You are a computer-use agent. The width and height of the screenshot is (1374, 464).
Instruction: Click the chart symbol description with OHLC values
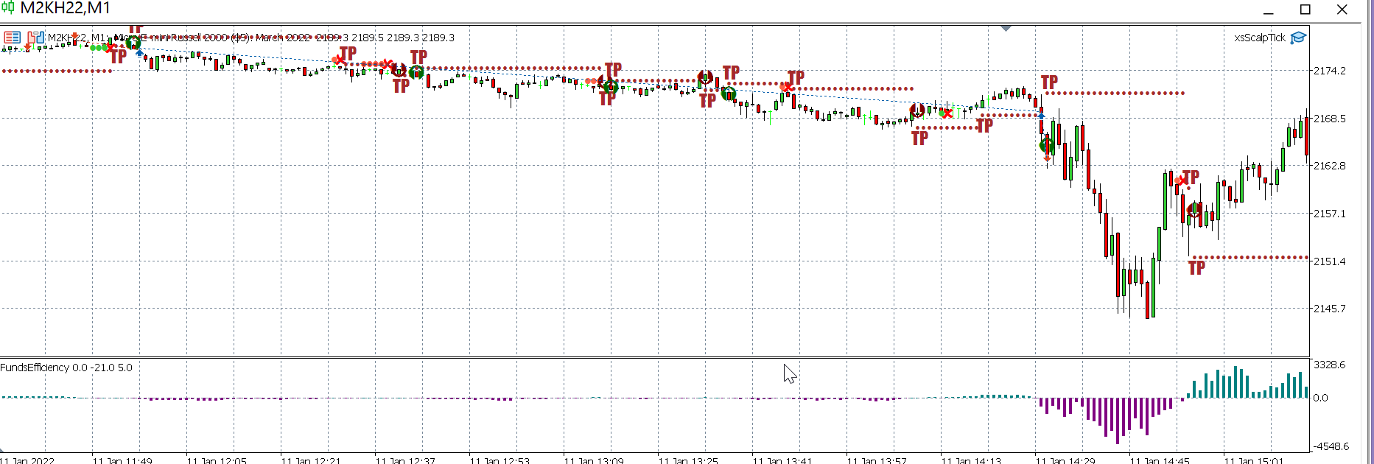pos(251,38)
